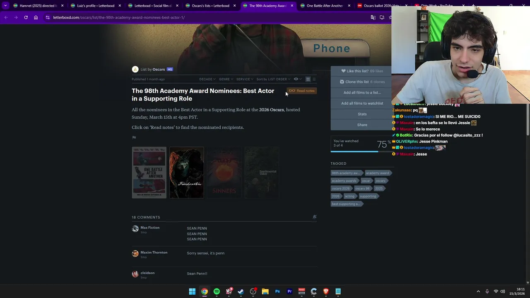Switch to Oscars's lists Letterboxd tab
Screen dimensions: 530x298
coord(210,6)
